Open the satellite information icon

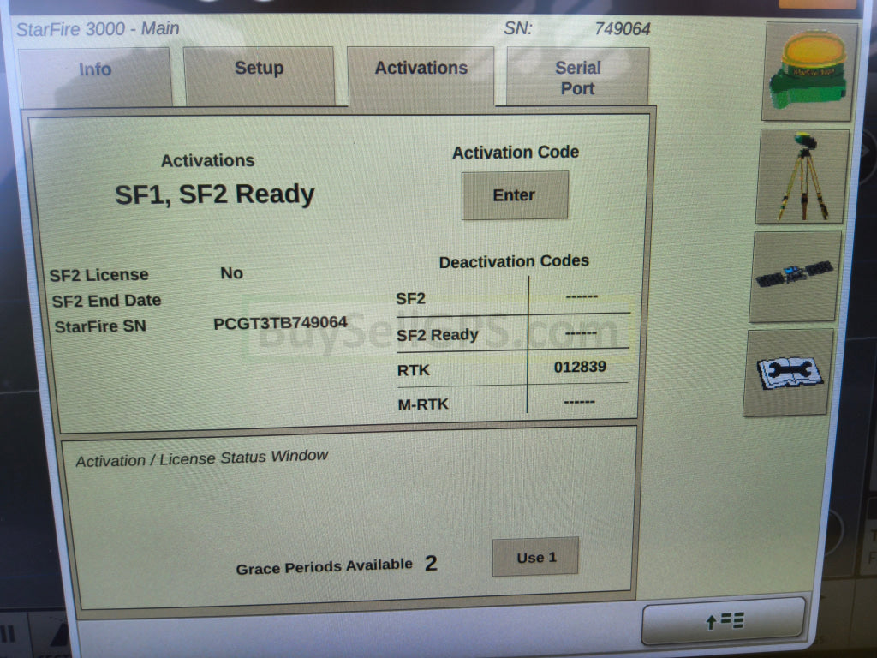click(x=795, y=276)
